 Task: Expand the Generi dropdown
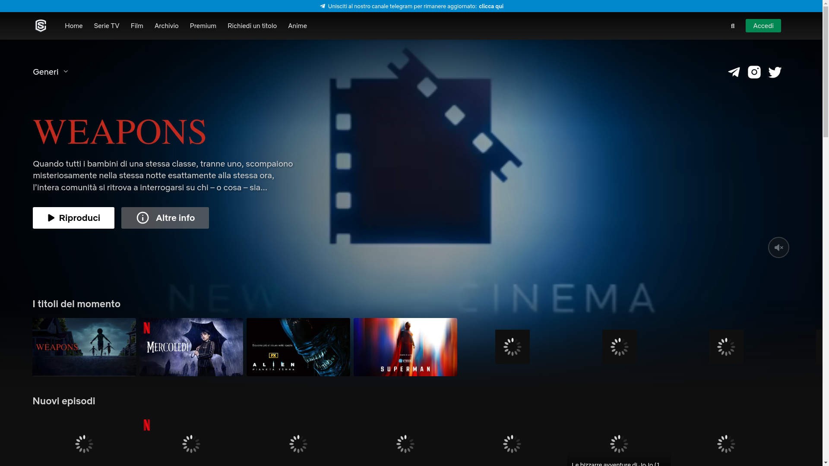click(51, 72)
